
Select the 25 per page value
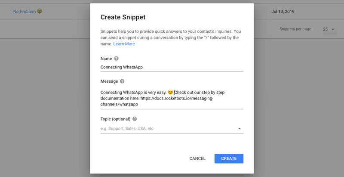coord(326,29)
